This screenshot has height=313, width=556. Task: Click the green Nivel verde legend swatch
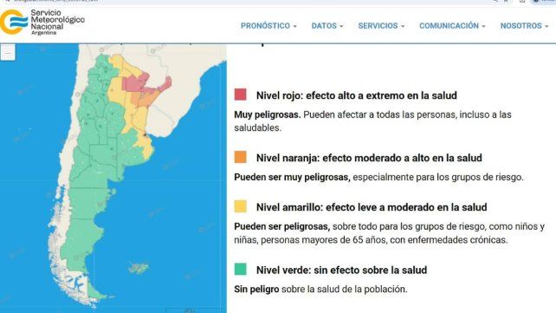pos(241,269)
